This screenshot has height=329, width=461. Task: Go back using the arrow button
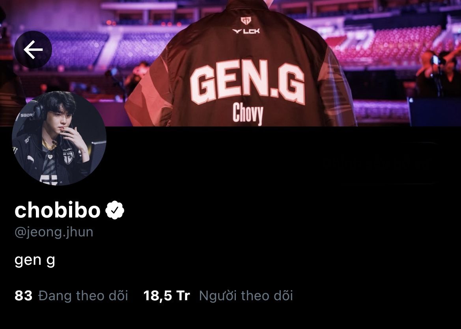pyautogui.click(x=33, y=50)
